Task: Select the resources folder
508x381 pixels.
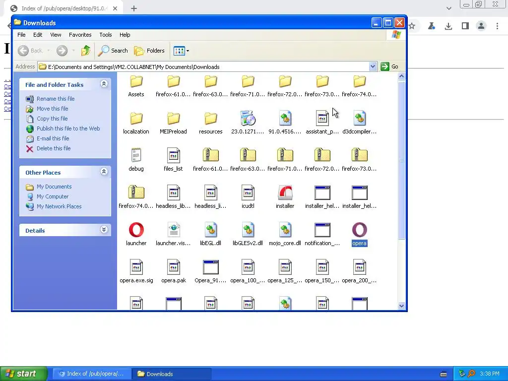Action: [x=210, y=118]
